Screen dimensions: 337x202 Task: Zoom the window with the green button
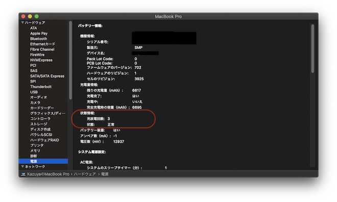[37, 16]
